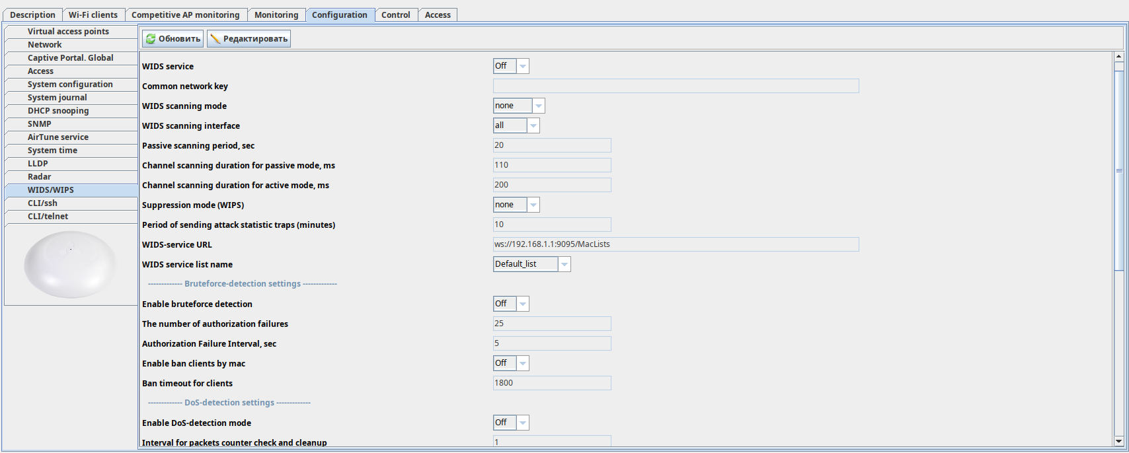Select Virtual access points in sidebar
The image size is (1129, 453).
tap(68, 32)
